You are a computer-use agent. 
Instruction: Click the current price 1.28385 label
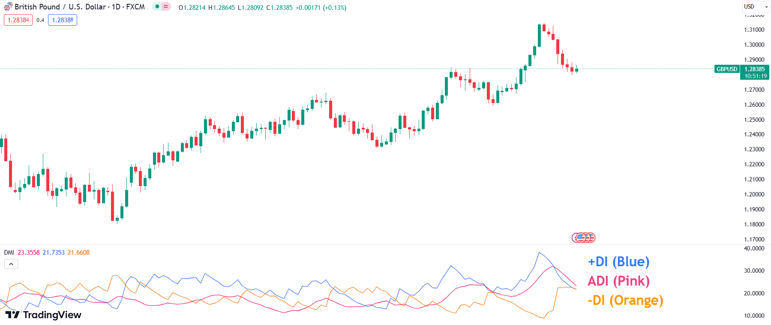[x=755, y=69]
